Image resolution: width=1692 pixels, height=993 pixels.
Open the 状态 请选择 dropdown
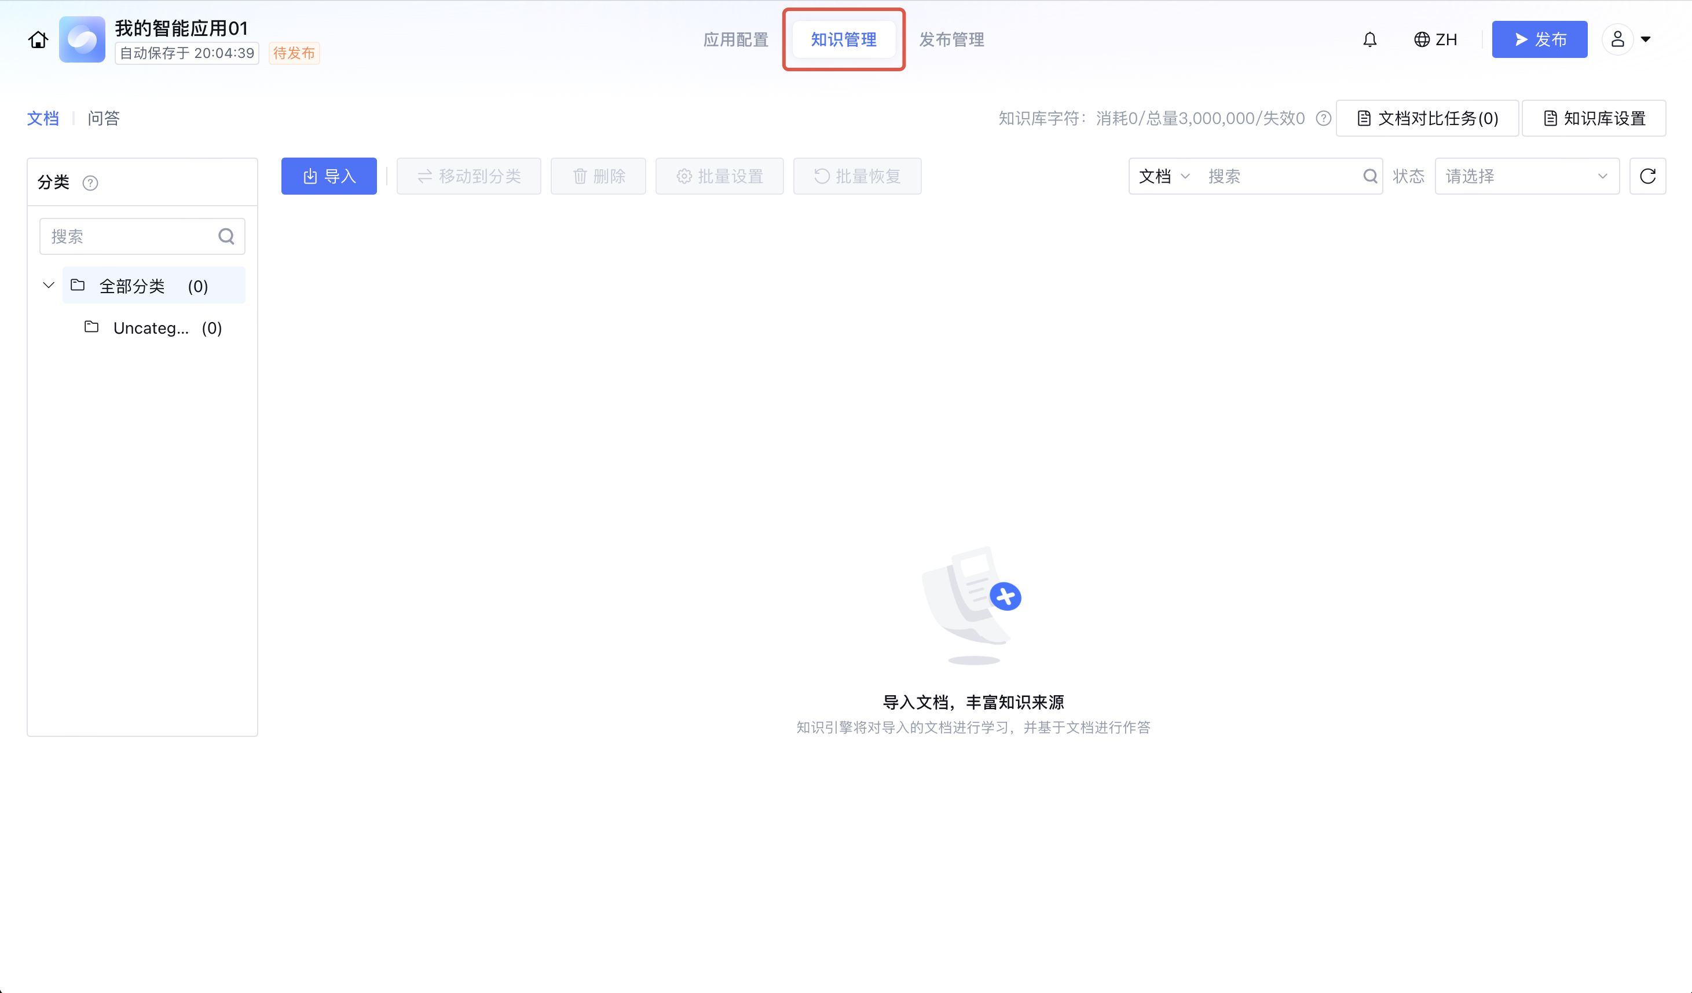pyautogui.click(x=1526, y=176)
